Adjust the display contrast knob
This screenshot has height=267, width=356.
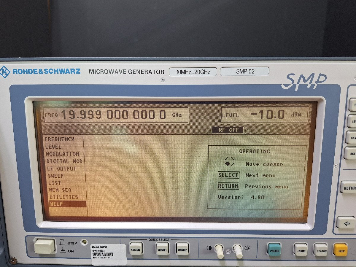coord(219,251)
